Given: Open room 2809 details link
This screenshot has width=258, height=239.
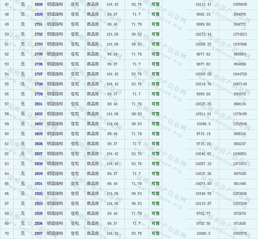Looking at the screenshot, I should 38,14.
